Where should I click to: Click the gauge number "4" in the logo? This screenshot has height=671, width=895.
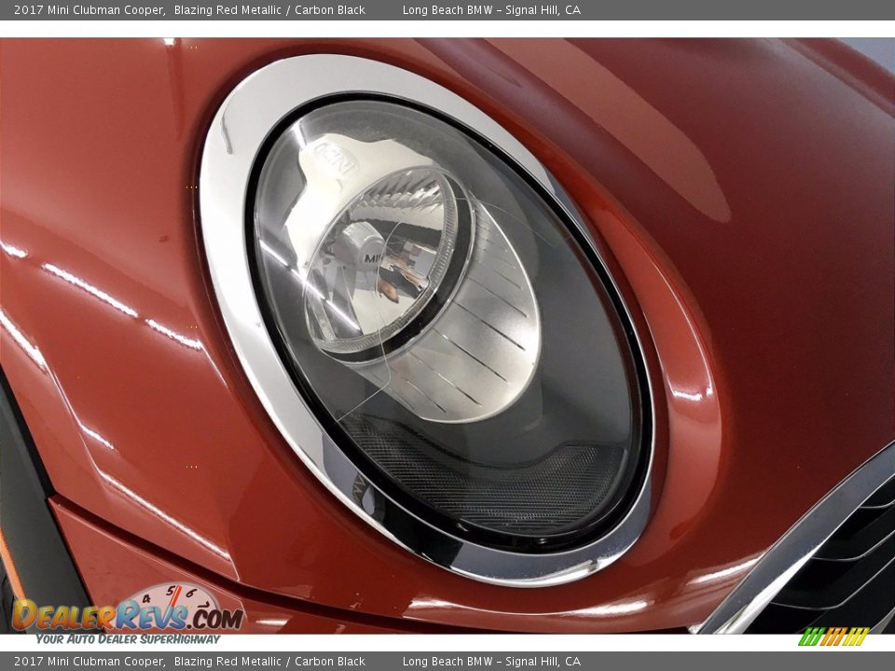145,598
